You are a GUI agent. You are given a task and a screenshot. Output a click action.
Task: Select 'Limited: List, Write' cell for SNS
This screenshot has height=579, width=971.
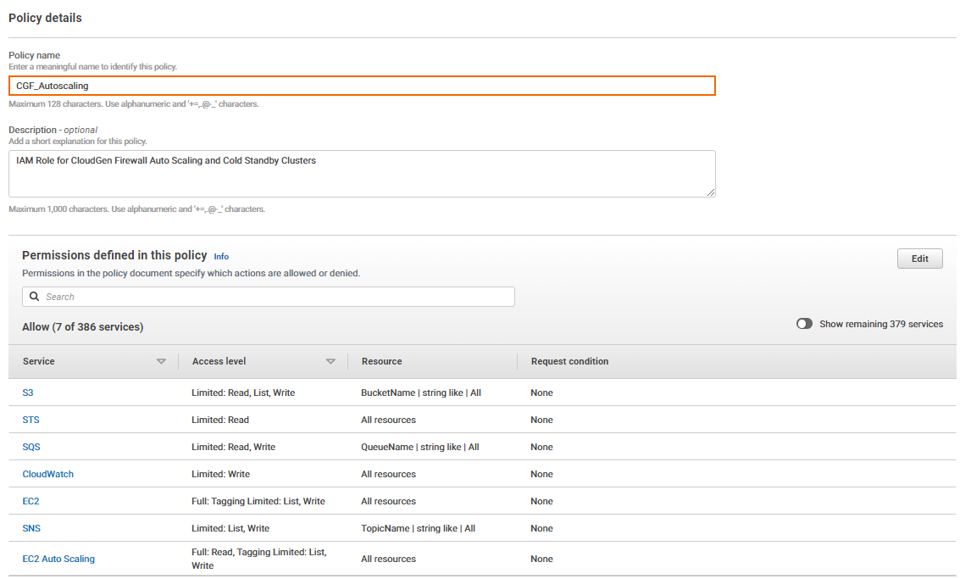click(x=230, y=529)
